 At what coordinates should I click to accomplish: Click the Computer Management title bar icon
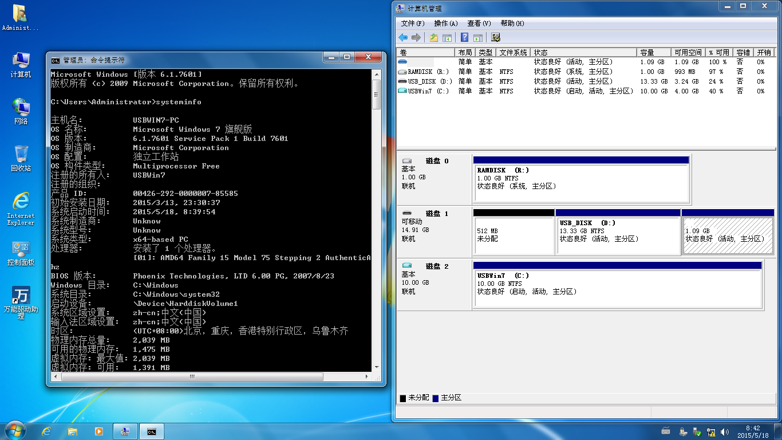(400, 8)
